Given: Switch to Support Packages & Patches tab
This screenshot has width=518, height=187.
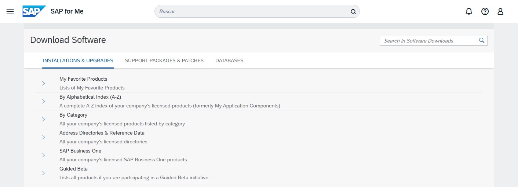Looking at the screenshot, I should pyautogui.click(x=164, y=60).
